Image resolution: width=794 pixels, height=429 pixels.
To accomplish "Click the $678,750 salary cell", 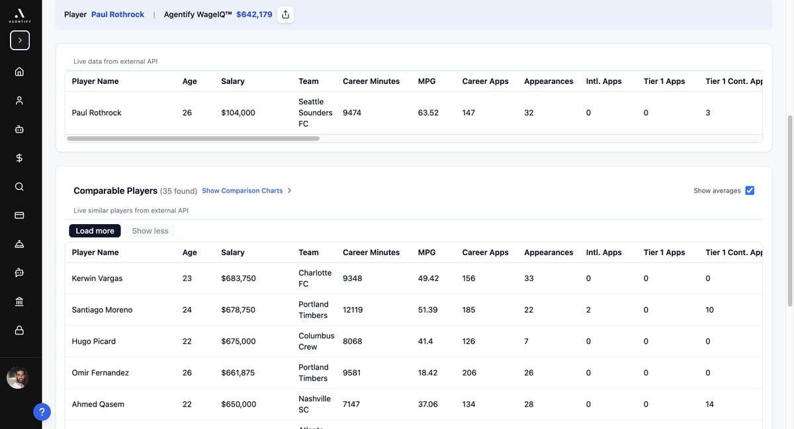I will 238,310.
